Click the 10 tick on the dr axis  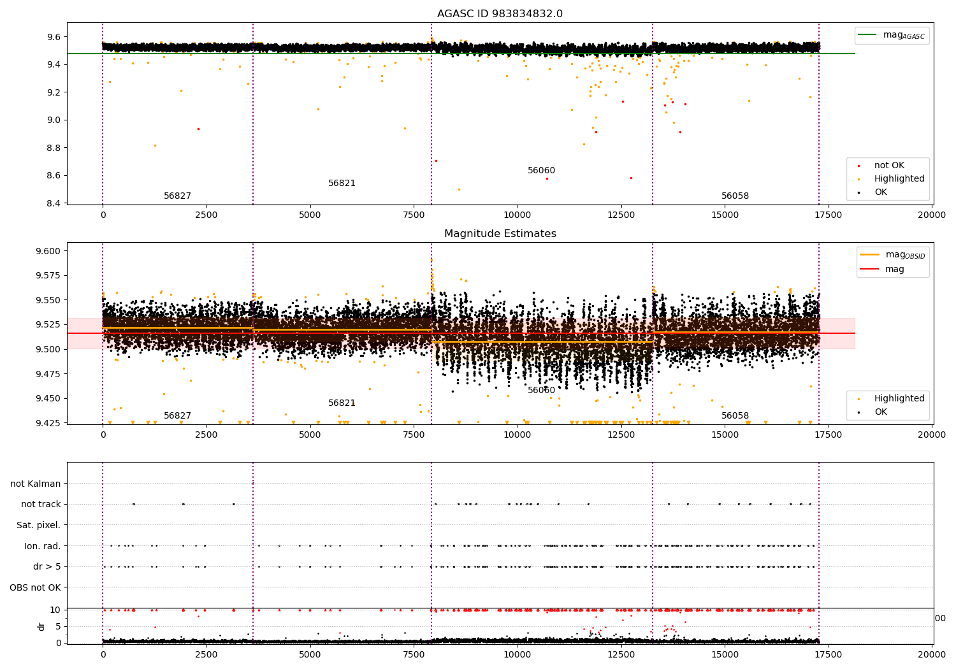(x=55, y=610)
